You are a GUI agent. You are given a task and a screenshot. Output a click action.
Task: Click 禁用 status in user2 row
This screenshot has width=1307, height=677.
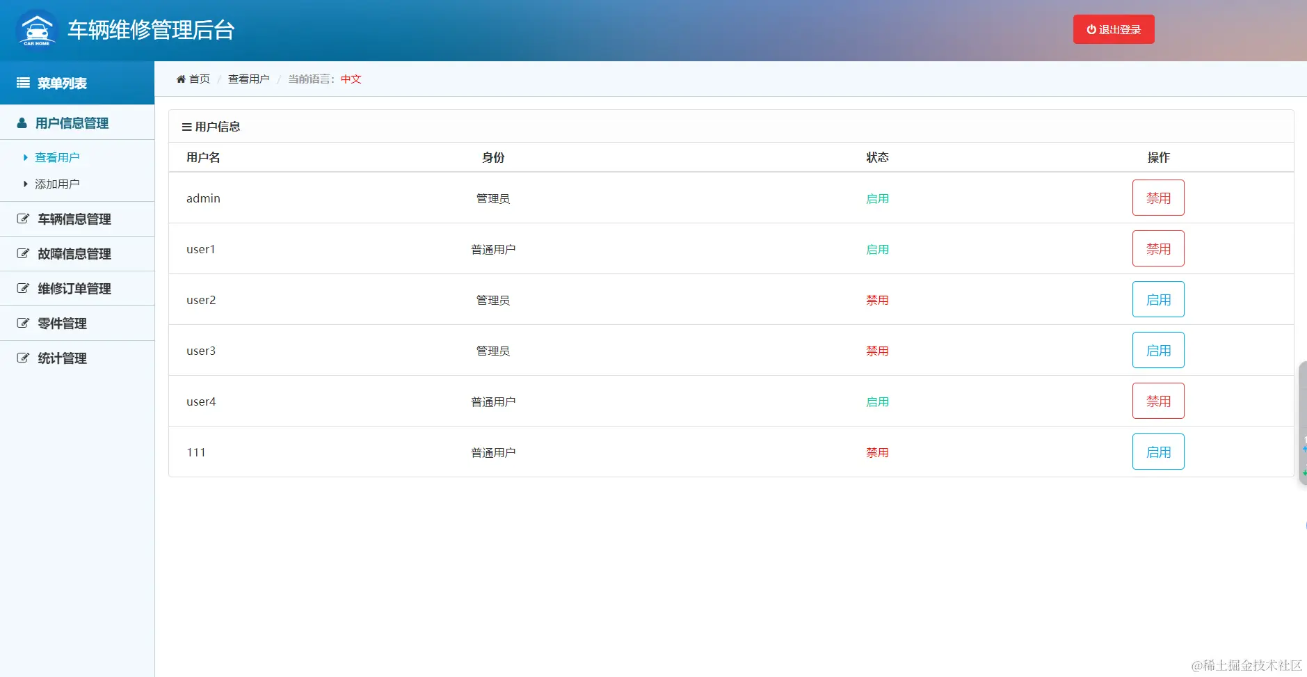click(877, 300)
